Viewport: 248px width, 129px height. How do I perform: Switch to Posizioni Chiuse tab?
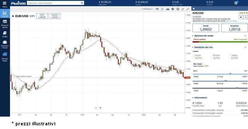point(5,44)
